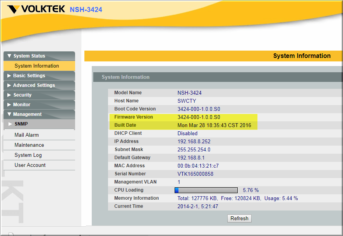Image resolution: width=343 pixels, height=236 pixels.
Task: Select the IP Address 192.168.8.252
Action: pos(194,141)
